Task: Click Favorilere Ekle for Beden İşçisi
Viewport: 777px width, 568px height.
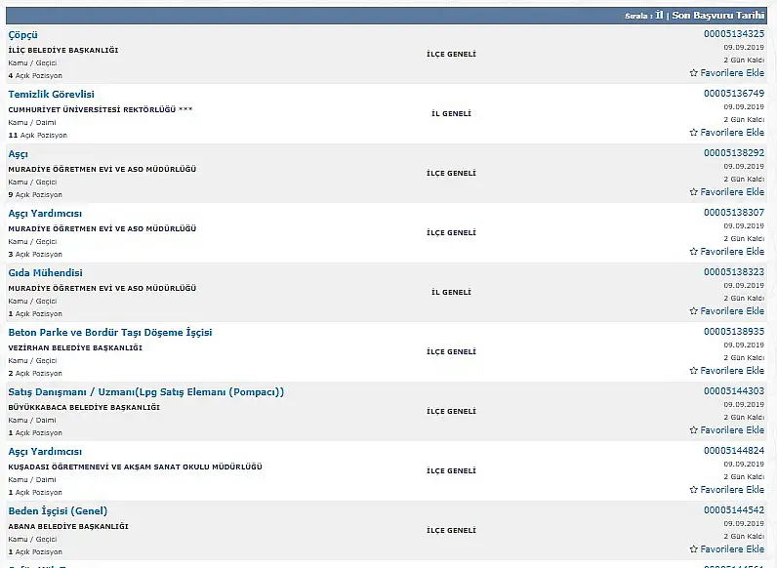Action: coord(732,548)
